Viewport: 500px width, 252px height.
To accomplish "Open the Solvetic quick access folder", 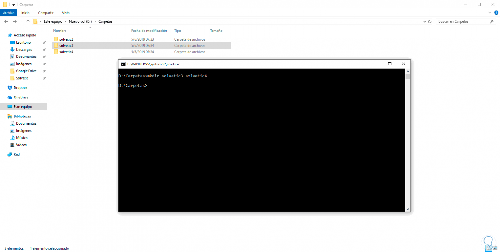I will click(x=22, y=78).
